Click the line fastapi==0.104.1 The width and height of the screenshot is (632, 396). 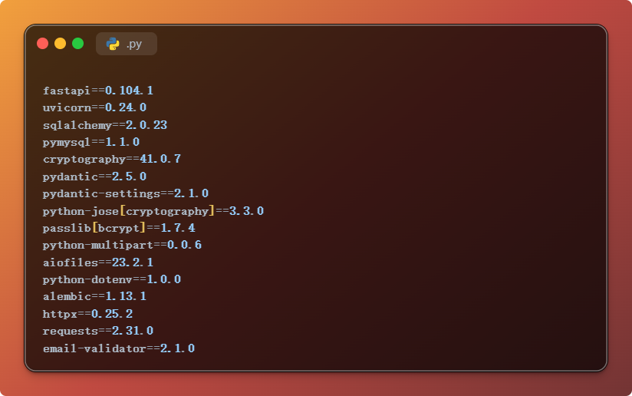[98, 91]
